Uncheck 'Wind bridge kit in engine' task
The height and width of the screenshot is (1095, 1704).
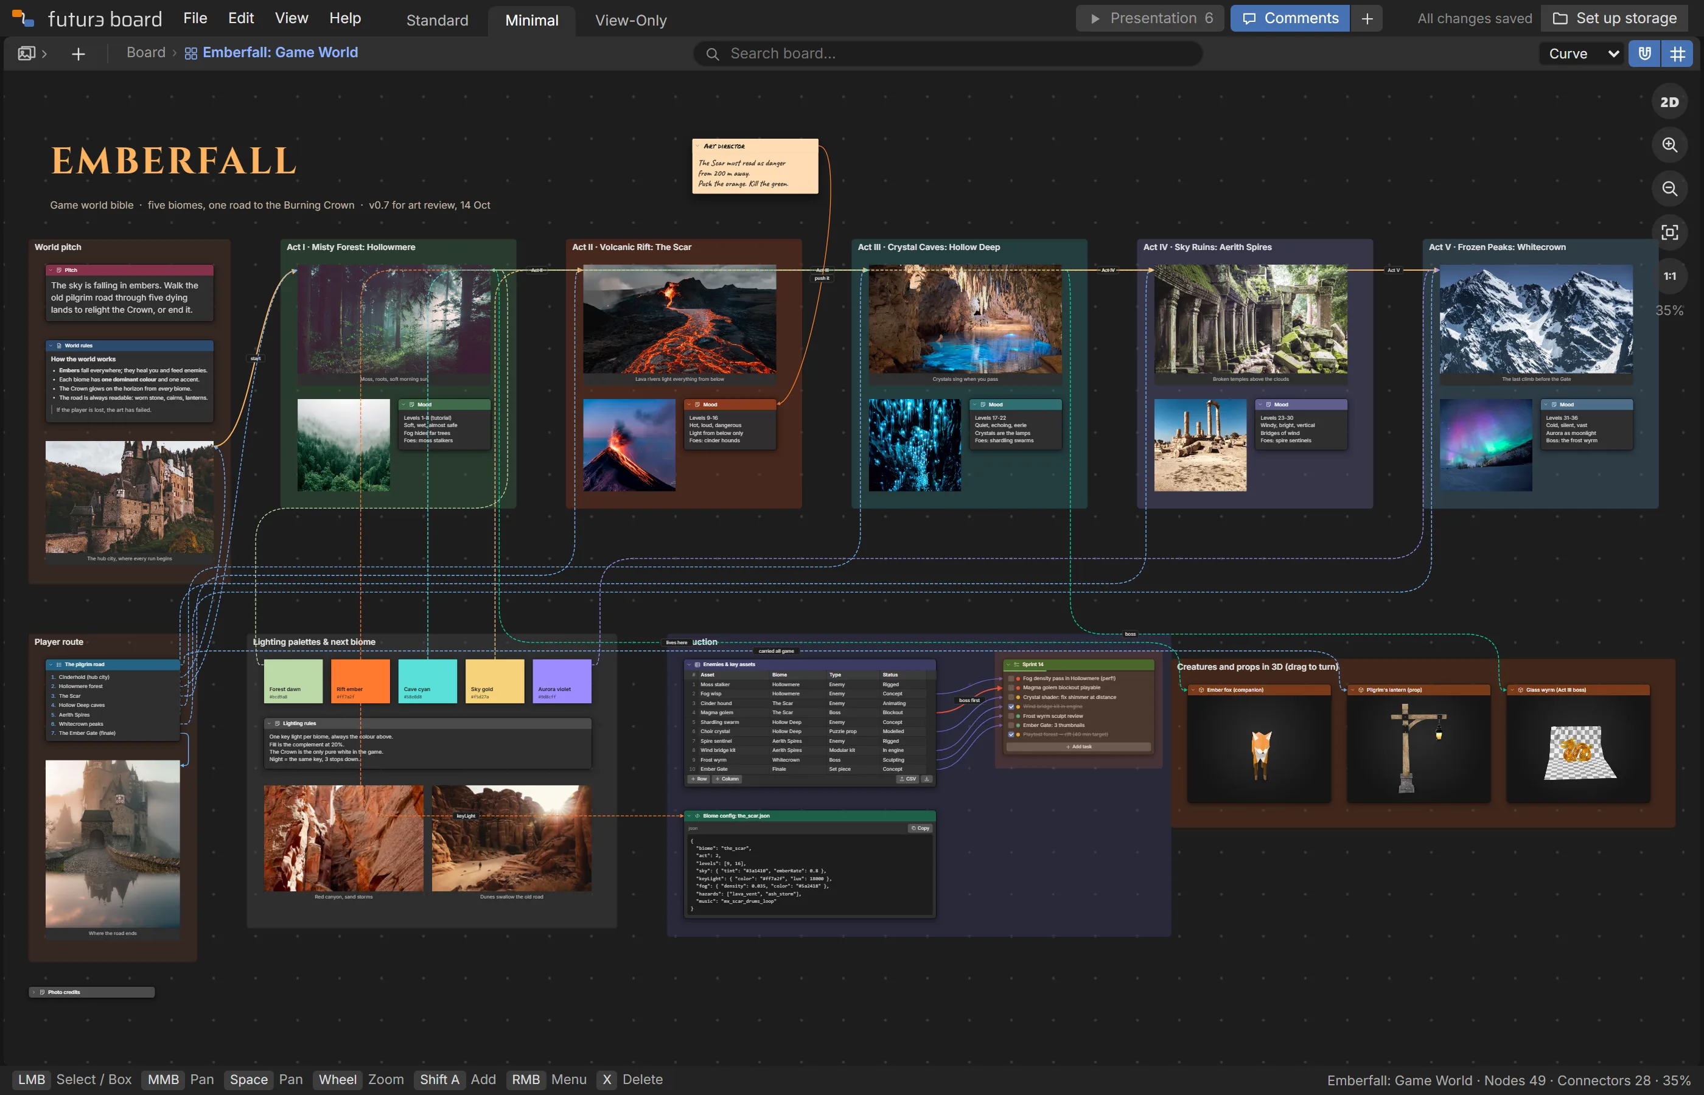coord(1011,707)
